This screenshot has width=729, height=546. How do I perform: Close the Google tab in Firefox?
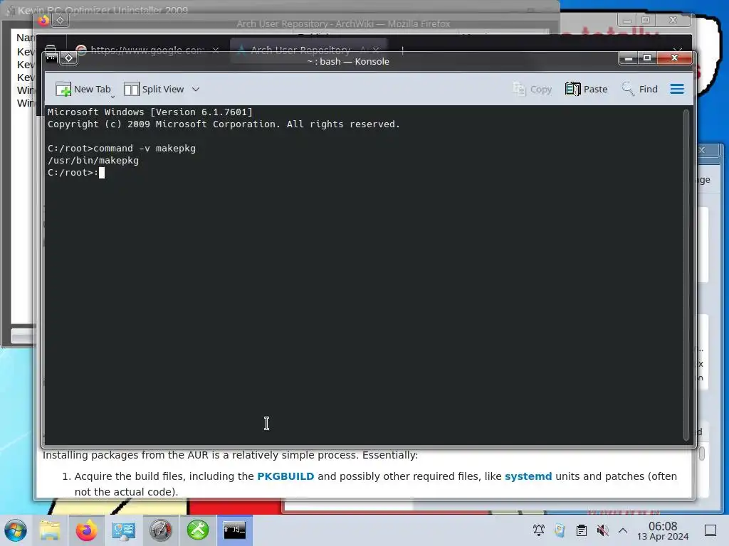click(215, 50)
